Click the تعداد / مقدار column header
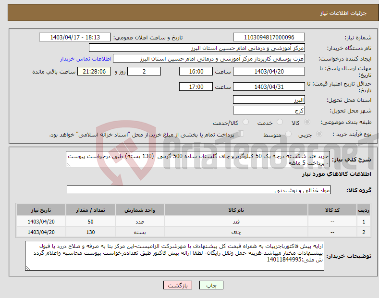379x298 pixels. 90,210
